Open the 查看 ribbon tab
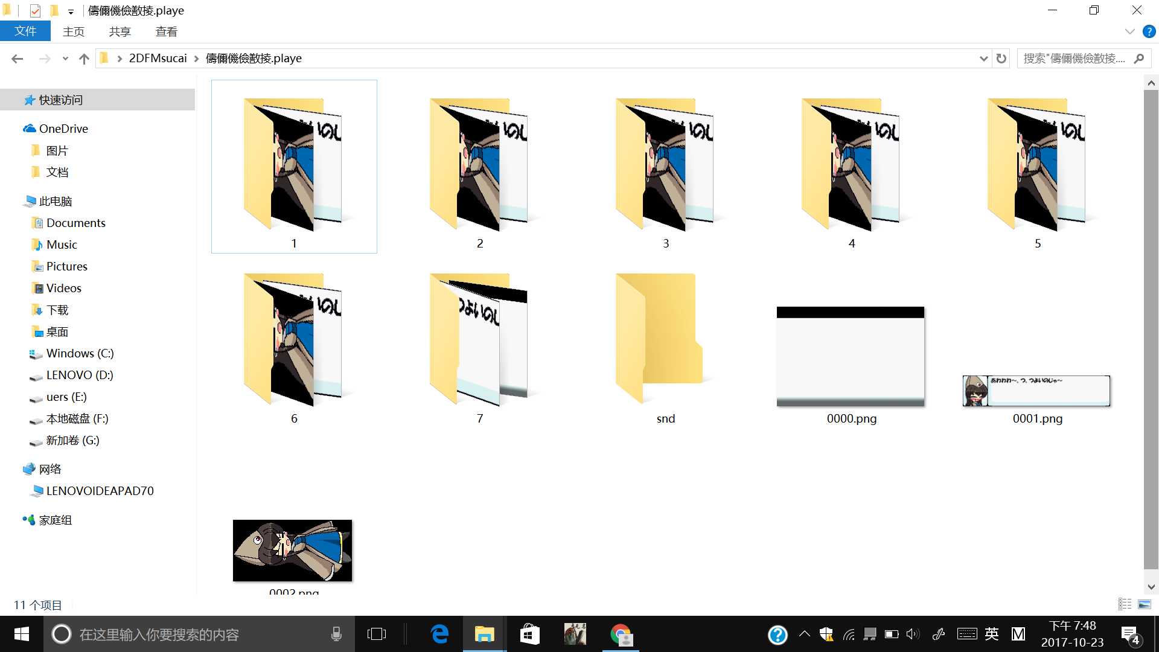This screenshot has height=652, width=1159. point(166,31)
